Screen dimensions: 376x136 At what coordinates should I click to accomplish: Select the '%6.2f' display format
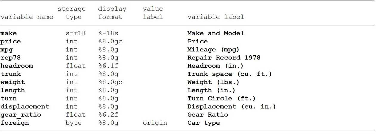click(108, 115)
